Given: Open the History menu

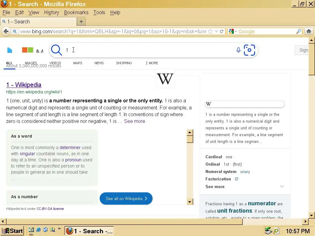Looking at the screenshot, I should [52, 12].
